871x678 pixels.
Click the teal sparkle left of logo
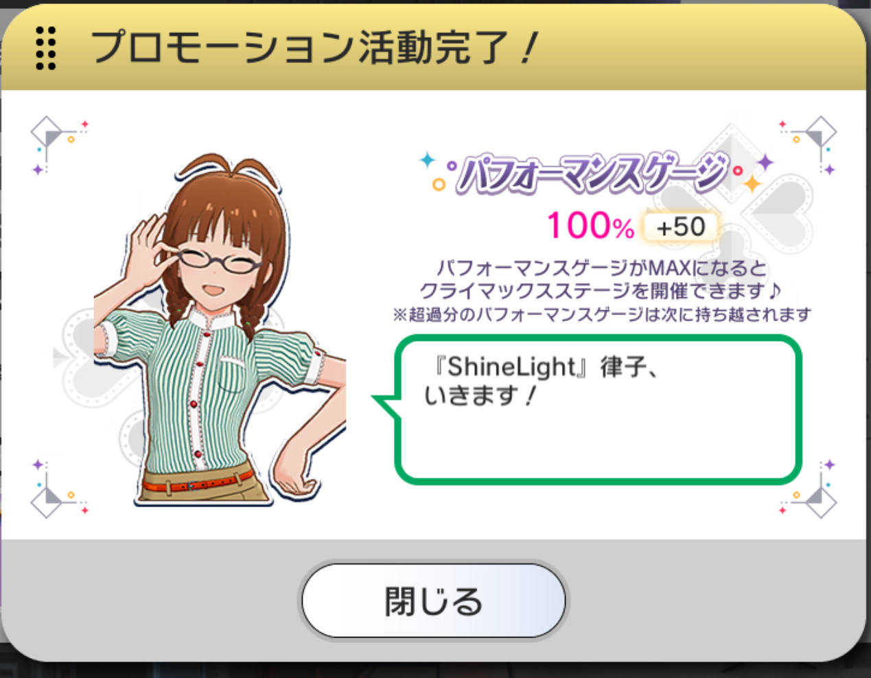coord(428,160)
